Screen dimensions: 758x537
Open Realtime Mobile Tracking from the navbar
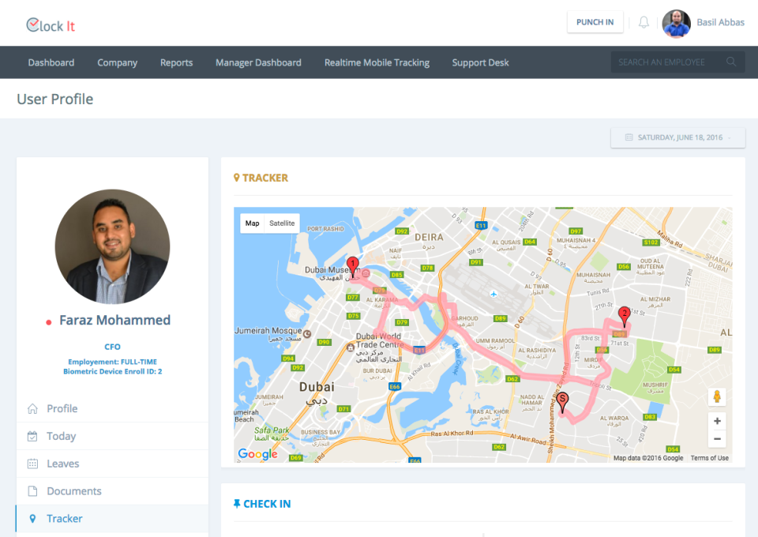point(377,62)
